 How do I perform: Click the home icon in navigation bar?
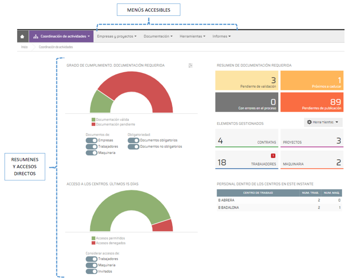(22, 37)
